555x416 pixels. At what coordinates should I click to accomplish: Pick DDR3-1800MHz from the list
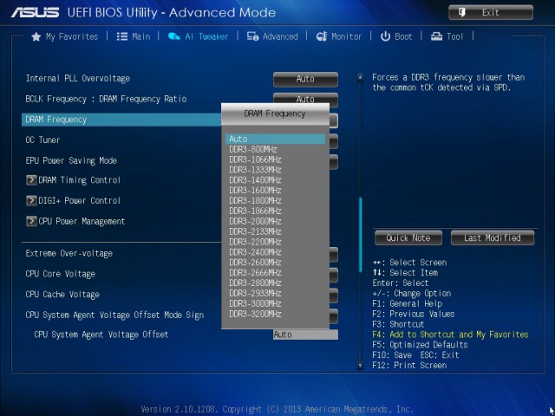tap(255, 200)
